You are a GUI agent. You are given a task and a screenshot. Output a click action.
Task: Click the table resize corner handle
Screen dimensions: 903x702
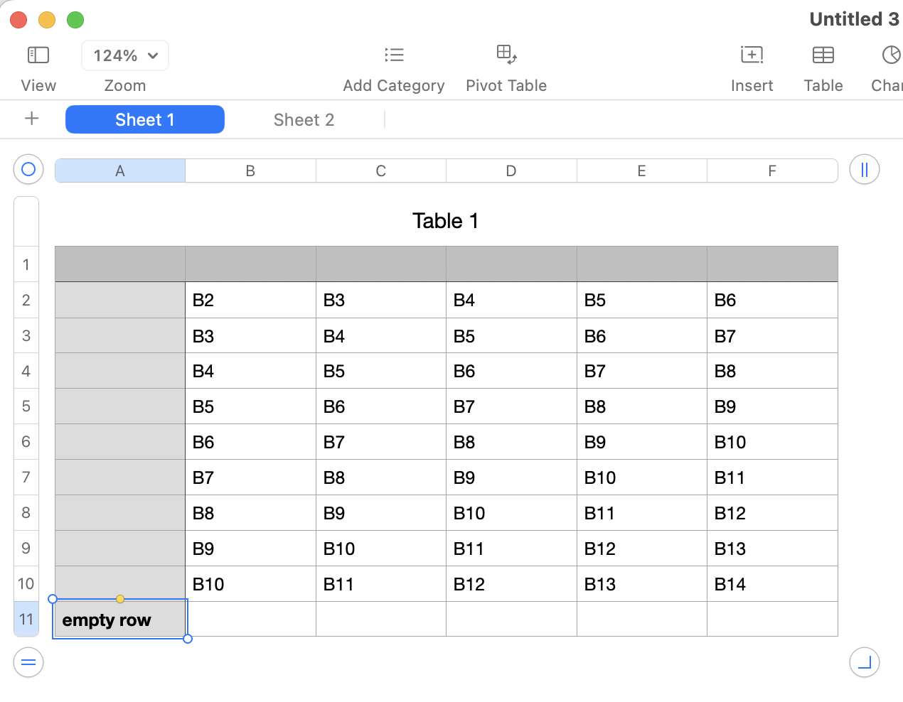tap(865, 663)
